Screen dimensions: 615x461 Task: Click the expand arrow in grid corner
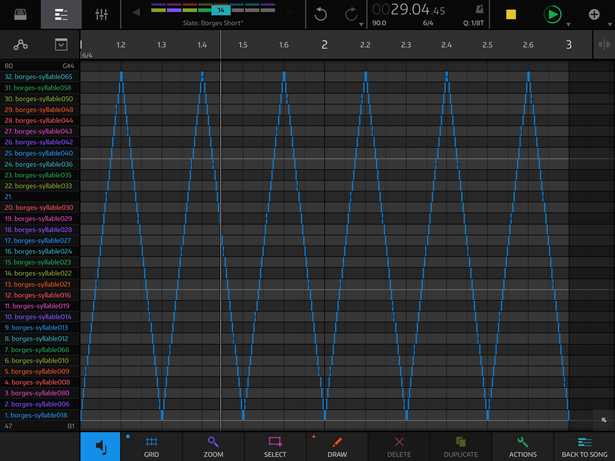tap(604, 420)
